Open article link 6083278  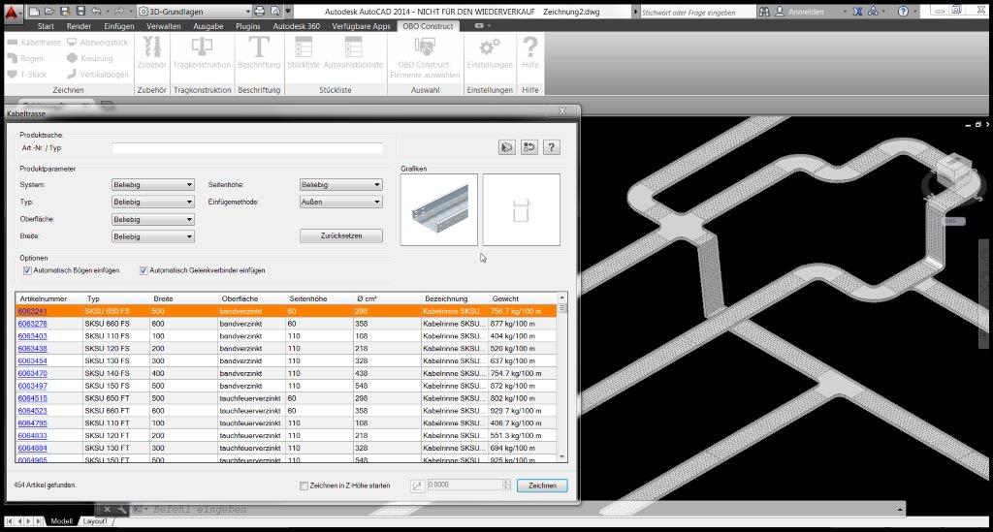click(x=32, y=324)
